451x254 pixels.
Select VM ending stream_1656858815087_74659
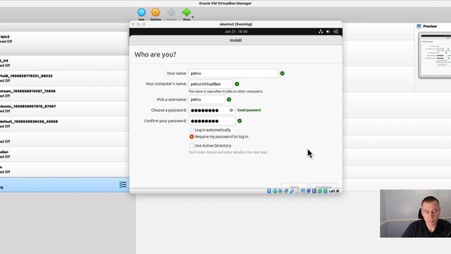tap(64, 94)
